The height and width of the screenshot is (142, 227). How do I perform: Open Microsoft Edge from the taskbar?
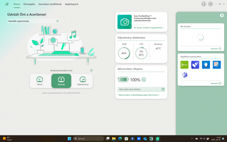coord(120,139)
